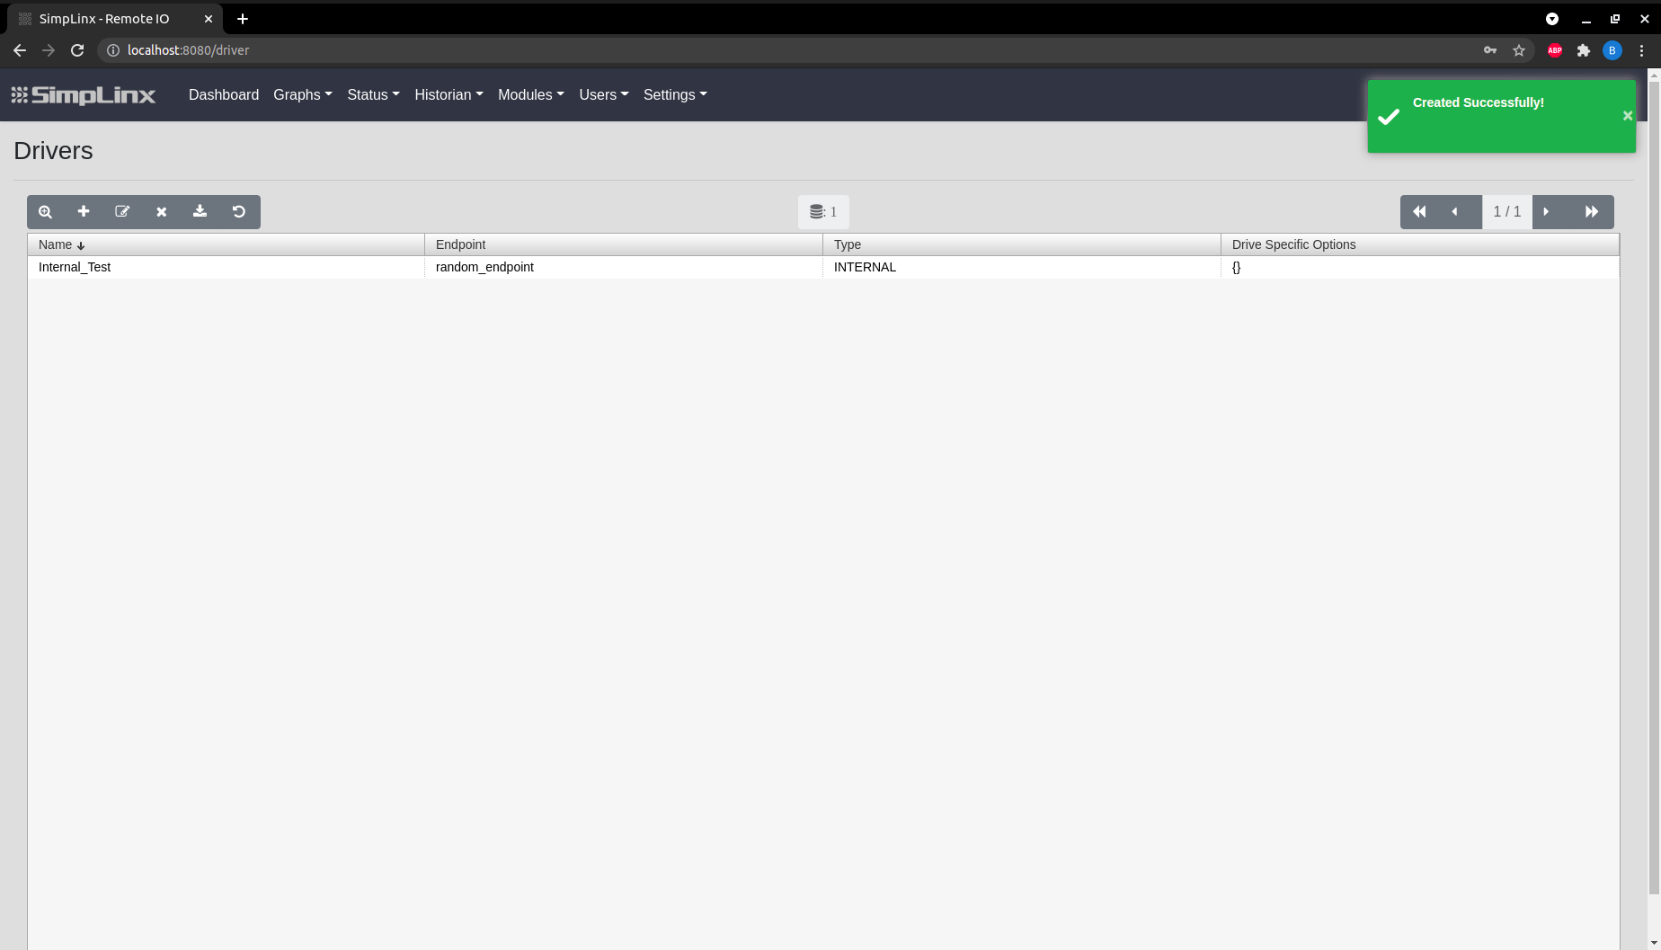Edit the selected driver with pencil icon

[122, 212]
